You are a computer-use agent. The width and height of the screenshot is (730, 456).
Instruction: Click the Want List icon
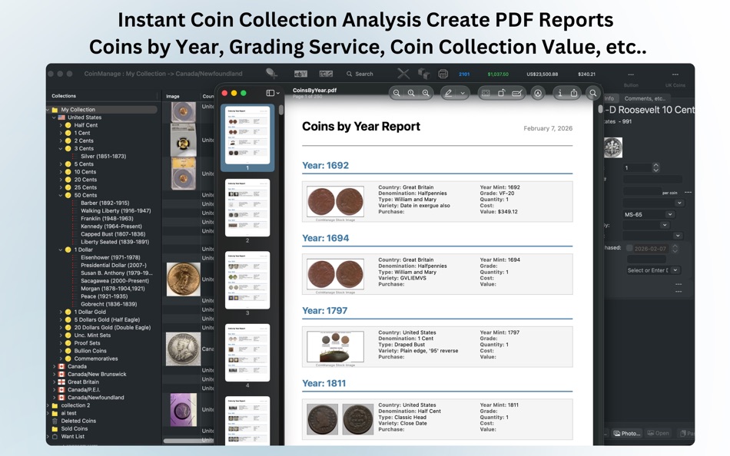tap(55, 437)
